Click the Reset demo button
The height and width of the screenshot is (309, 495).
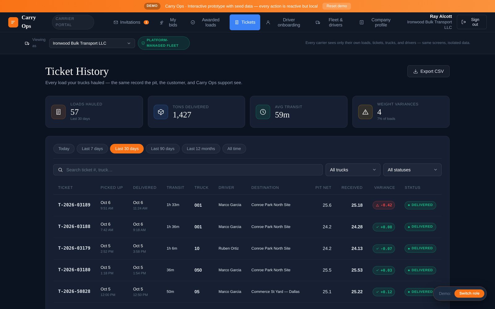tap(337, 6)
